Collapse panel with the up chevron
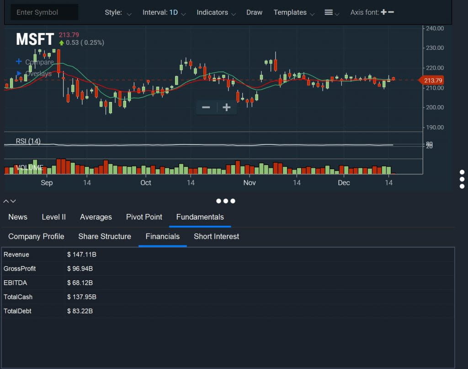This screenshot has height=369, width=468. click(x=6, y=201)
